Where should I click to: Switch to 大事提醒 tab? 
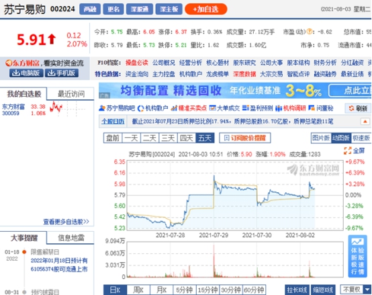[x=24, y=238]
